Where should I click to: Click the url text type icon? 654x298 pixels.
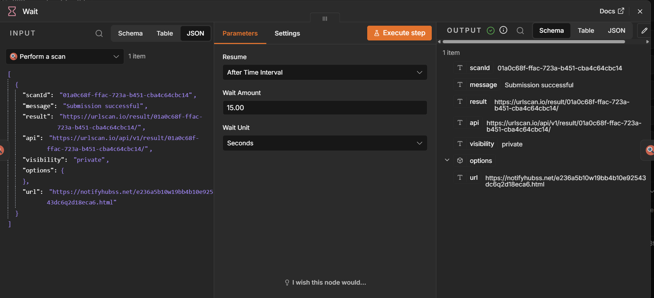[460, 177]
